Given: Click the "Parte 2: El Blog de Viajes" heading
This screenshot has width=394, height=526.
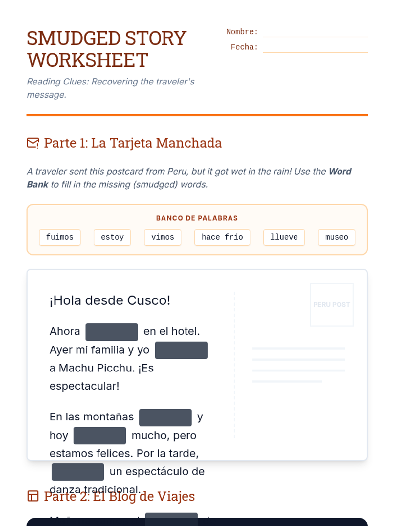Looking at the screenshot, I should coord(120,496).
